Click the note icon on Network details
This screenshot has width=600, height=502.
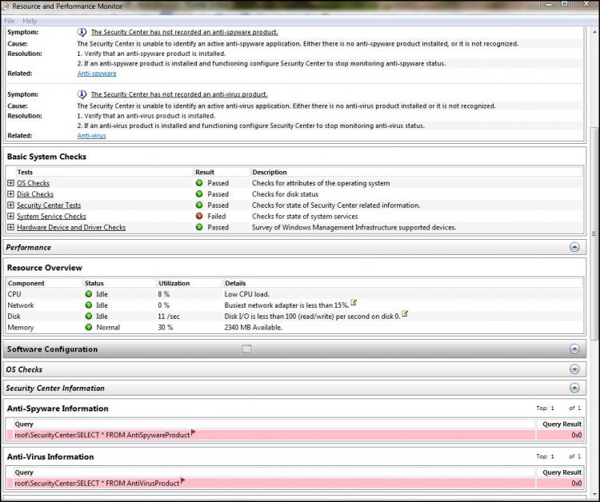pyautogui.click(x=354, y=302)
